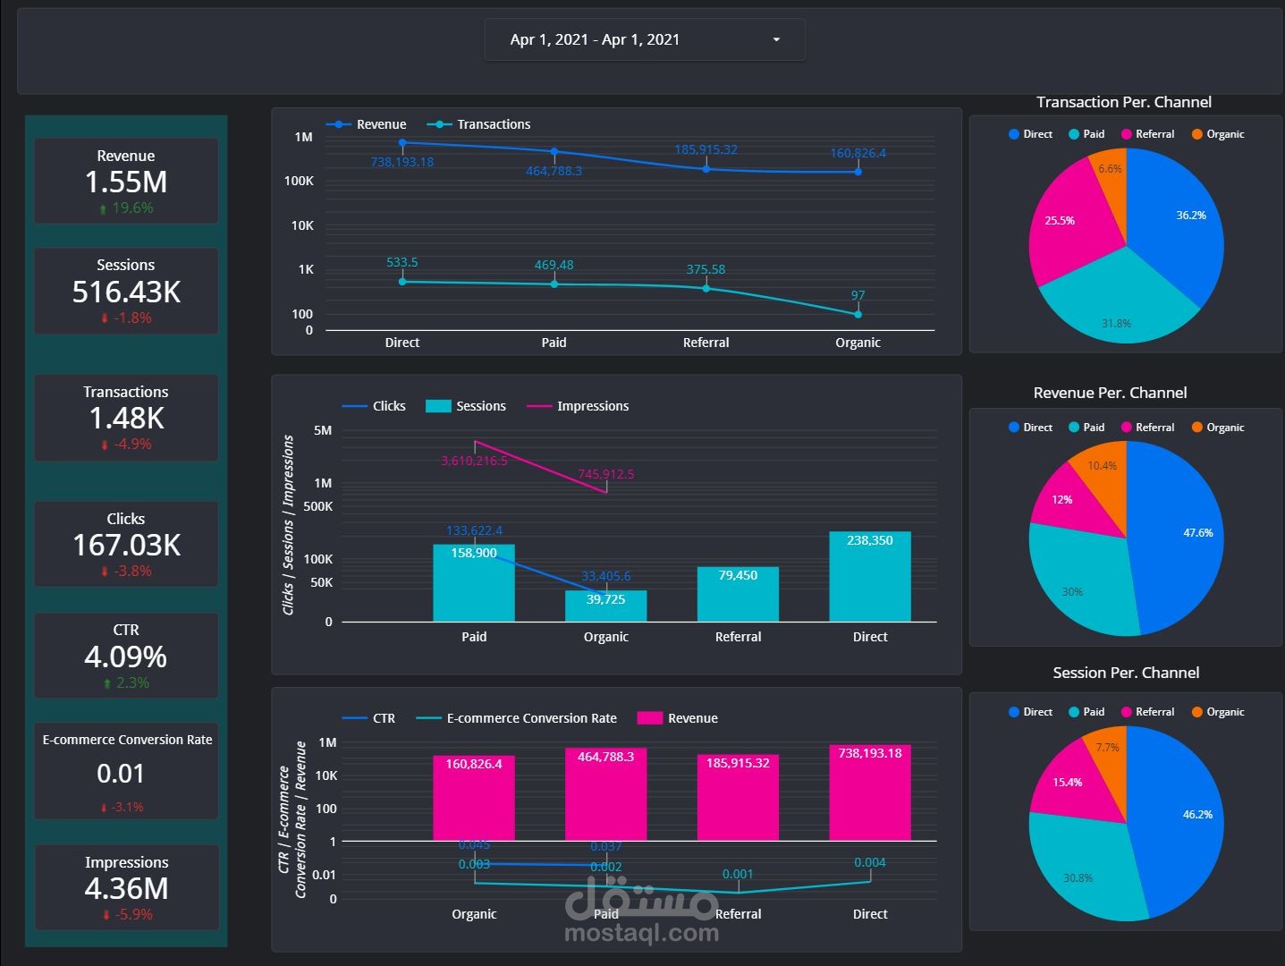Image resolution: width=1285 pixels, height=966 pixels.
Task: Click the 79,450 Referral sessions bar
Action: point(738,595)
